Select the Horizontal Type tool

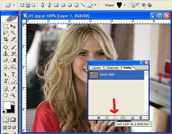(13, 74)
